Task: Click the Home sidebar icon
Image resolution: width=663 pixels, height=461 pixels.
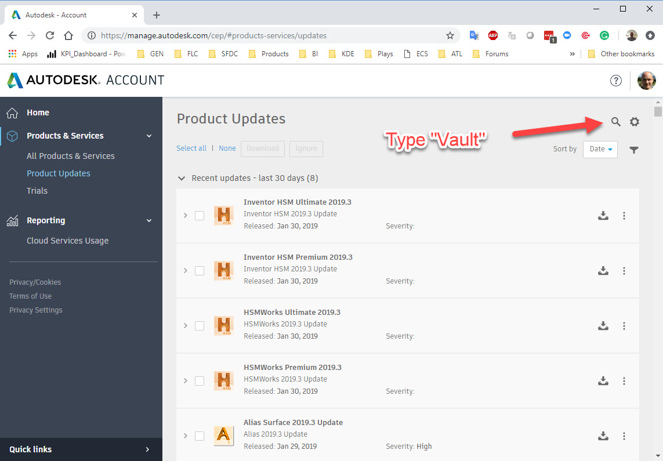Action: (x=12, y=112)
